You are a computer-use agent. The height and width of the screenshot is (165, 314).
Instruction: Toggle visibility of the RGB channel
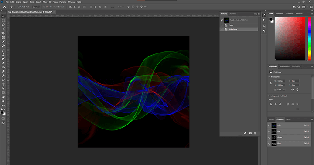point(270,125)
